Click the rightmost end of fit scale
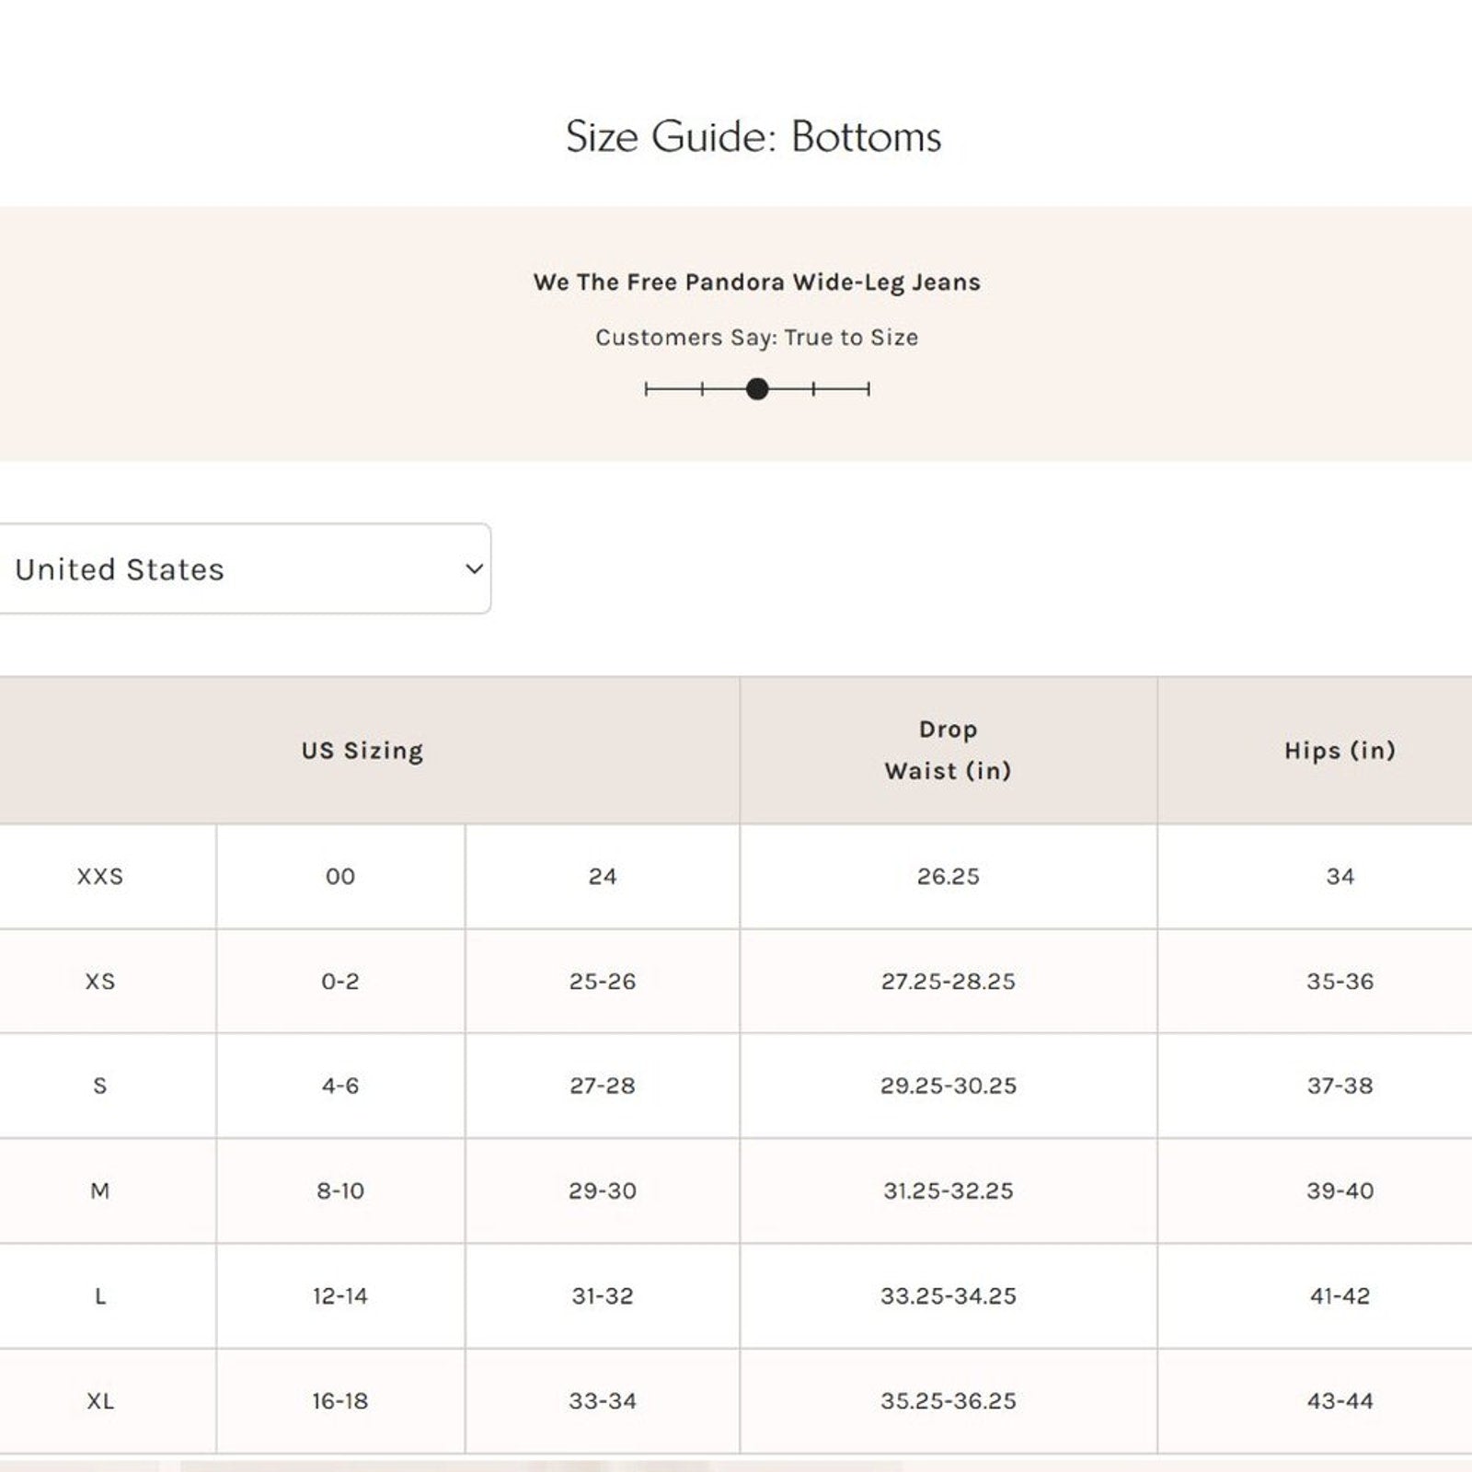This screenshot has width=1472, height=1472. [868, 389]
